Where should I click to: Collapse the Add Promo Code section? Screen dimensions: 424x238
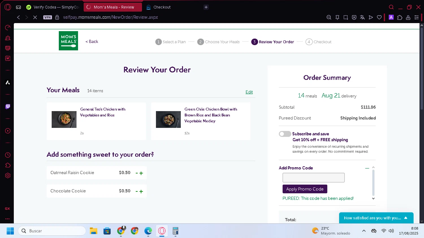tap(367, 168)
